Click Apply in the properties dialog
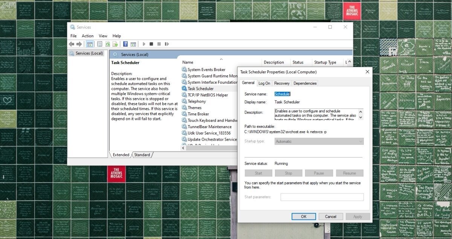The height and width of the screenshot is (239, 452). 357,216
